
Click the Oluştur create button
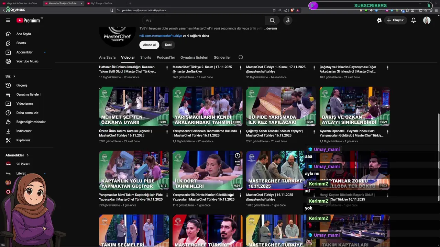point(395,20)
